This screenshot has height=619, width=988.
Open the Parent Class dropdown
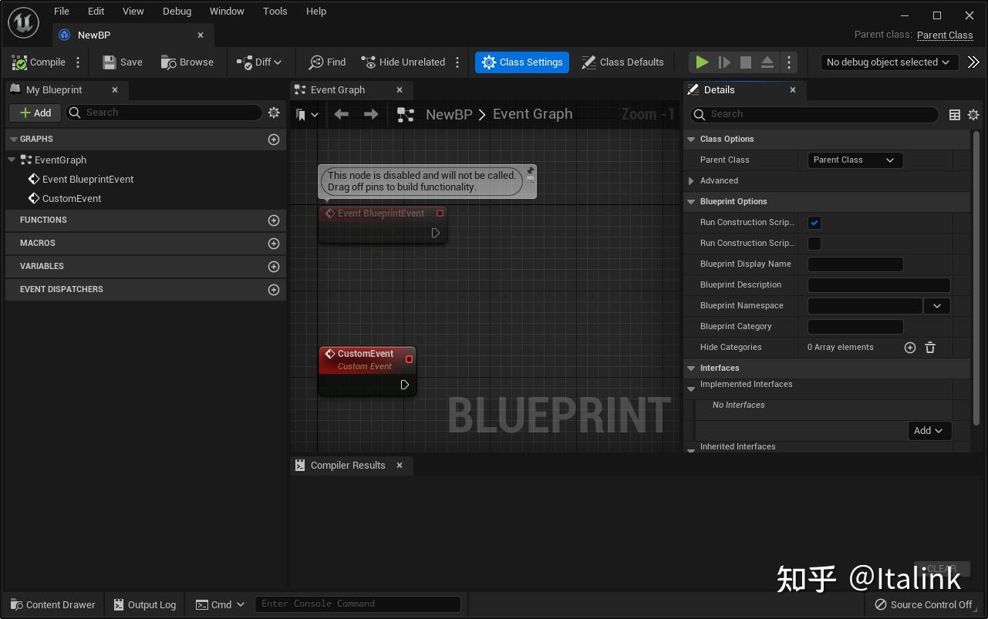coord(854,160)
